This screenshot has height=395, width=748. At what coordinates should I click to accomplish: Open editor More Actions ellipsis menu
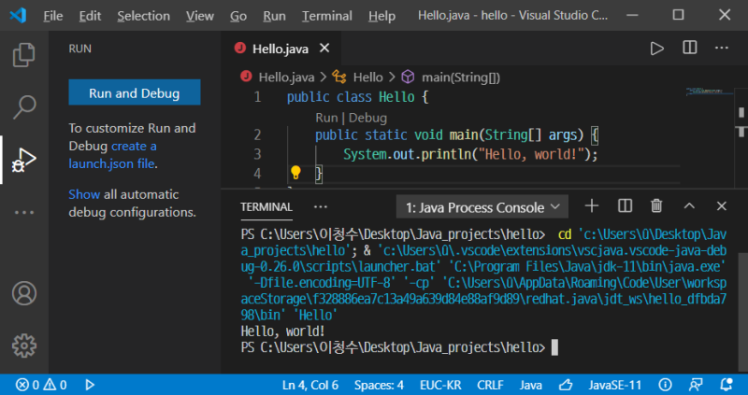[x=722, y=48]
